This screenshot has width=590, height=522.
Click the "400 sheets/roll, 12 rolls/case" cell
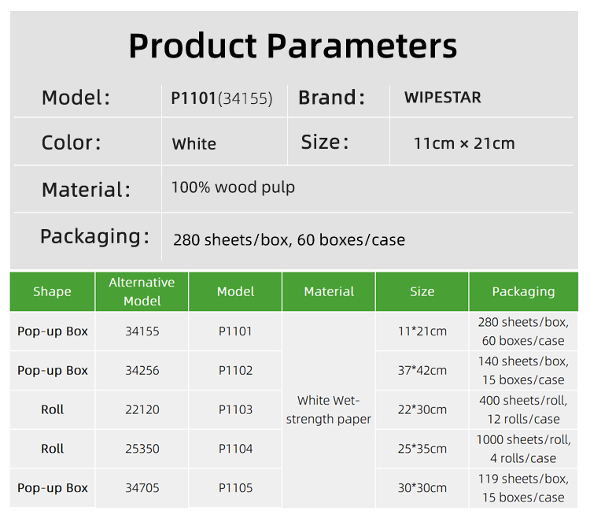[x=523, y=409]
